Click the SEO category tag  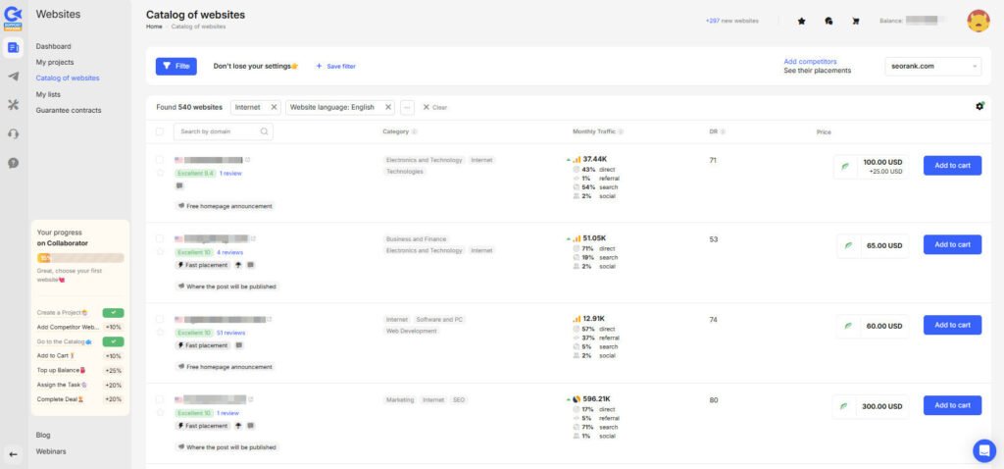tap(459, 399)
